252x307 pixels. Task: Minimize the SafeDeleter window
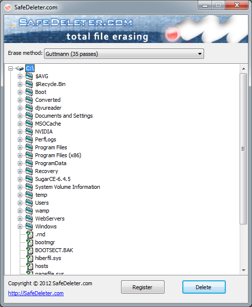(x=205, y=5)
